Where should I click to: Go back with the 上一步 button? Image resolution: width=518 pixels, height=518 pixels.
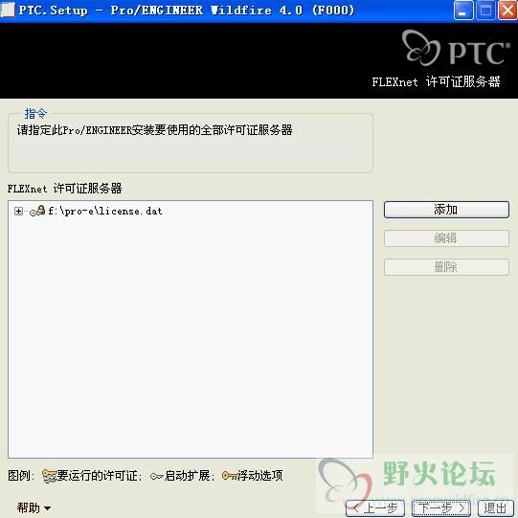click(x=375, y=508)
